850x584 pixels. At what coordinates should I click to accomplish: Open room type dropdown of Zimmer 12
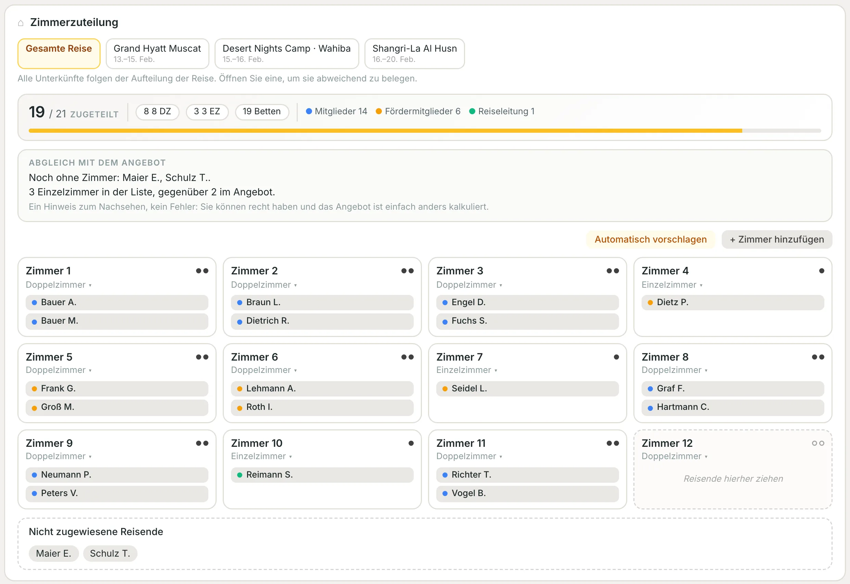tap(674, 456)
